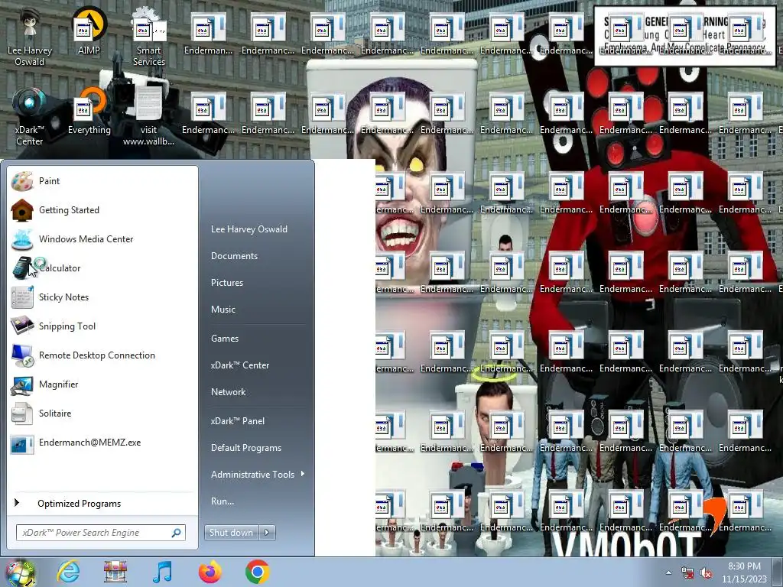
Task: Launch Getting Started in the Start menu
Action: pyautogui.click(x=102, y=210)
